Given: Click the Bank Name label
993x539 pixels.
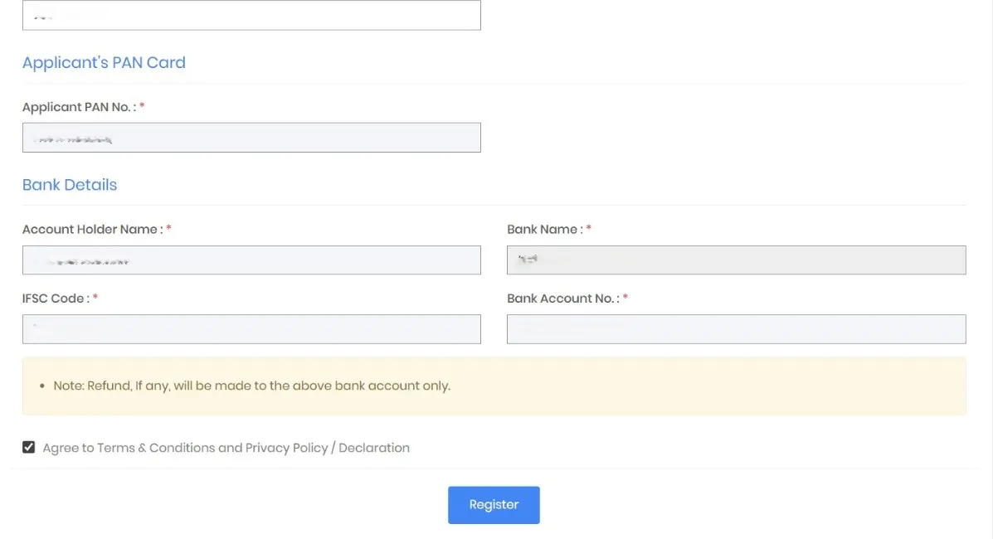Looking at the screenshot, I should coord(545,229).
